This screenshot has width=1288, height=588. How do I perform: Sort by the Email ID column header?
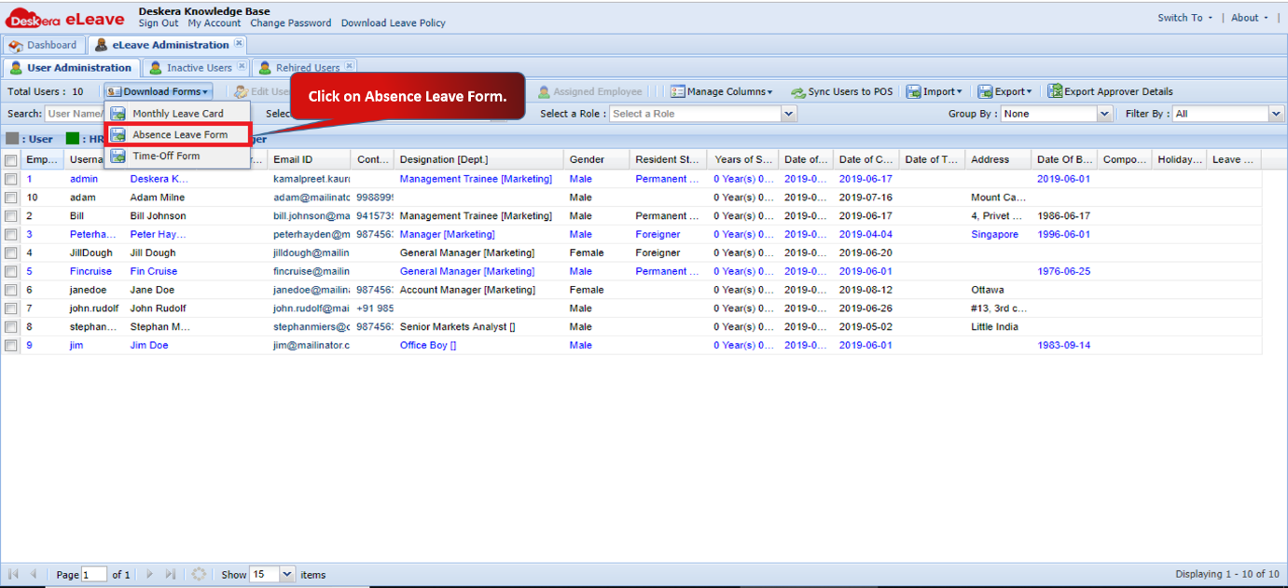coord(309,159)
